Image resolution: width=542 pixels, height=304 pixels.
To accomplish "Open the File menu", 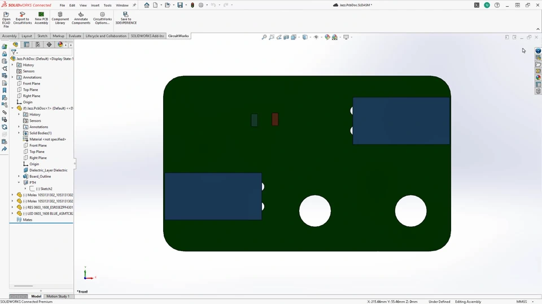I will point(62,5).
